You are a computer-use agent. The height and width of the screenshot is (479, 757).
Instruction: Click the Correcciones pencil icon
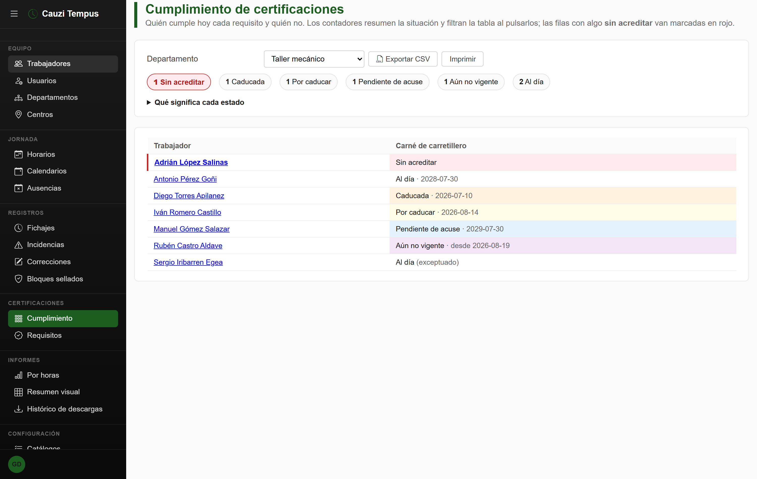coord(19,262)
